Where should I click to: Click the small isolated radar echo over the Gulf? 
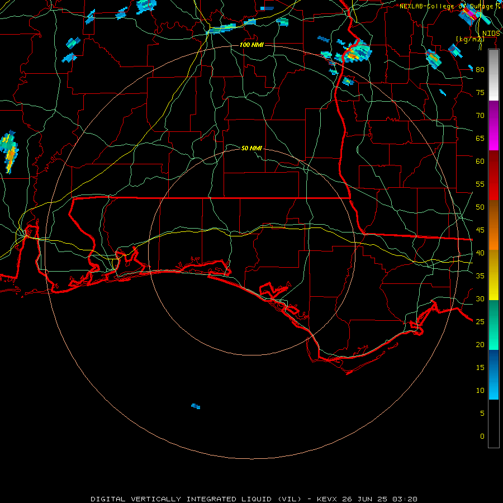196,406
